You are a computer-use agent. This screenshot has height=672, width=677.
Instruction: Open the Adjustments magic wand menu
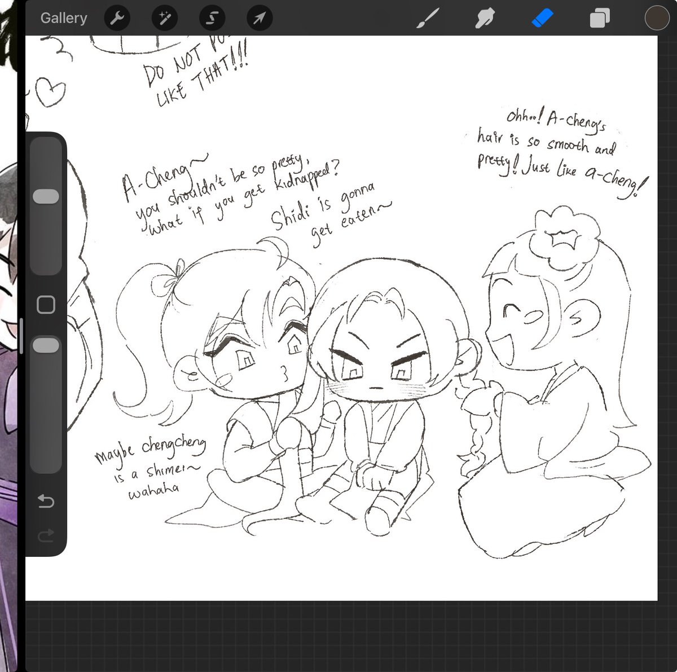(x=165, y=19)
